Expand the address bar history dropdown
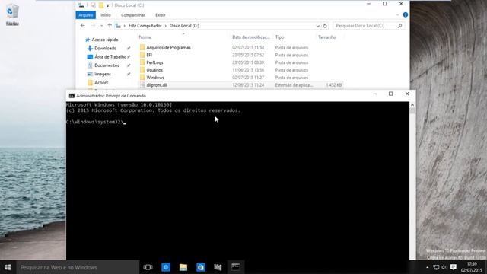 (x=318, y=26)
